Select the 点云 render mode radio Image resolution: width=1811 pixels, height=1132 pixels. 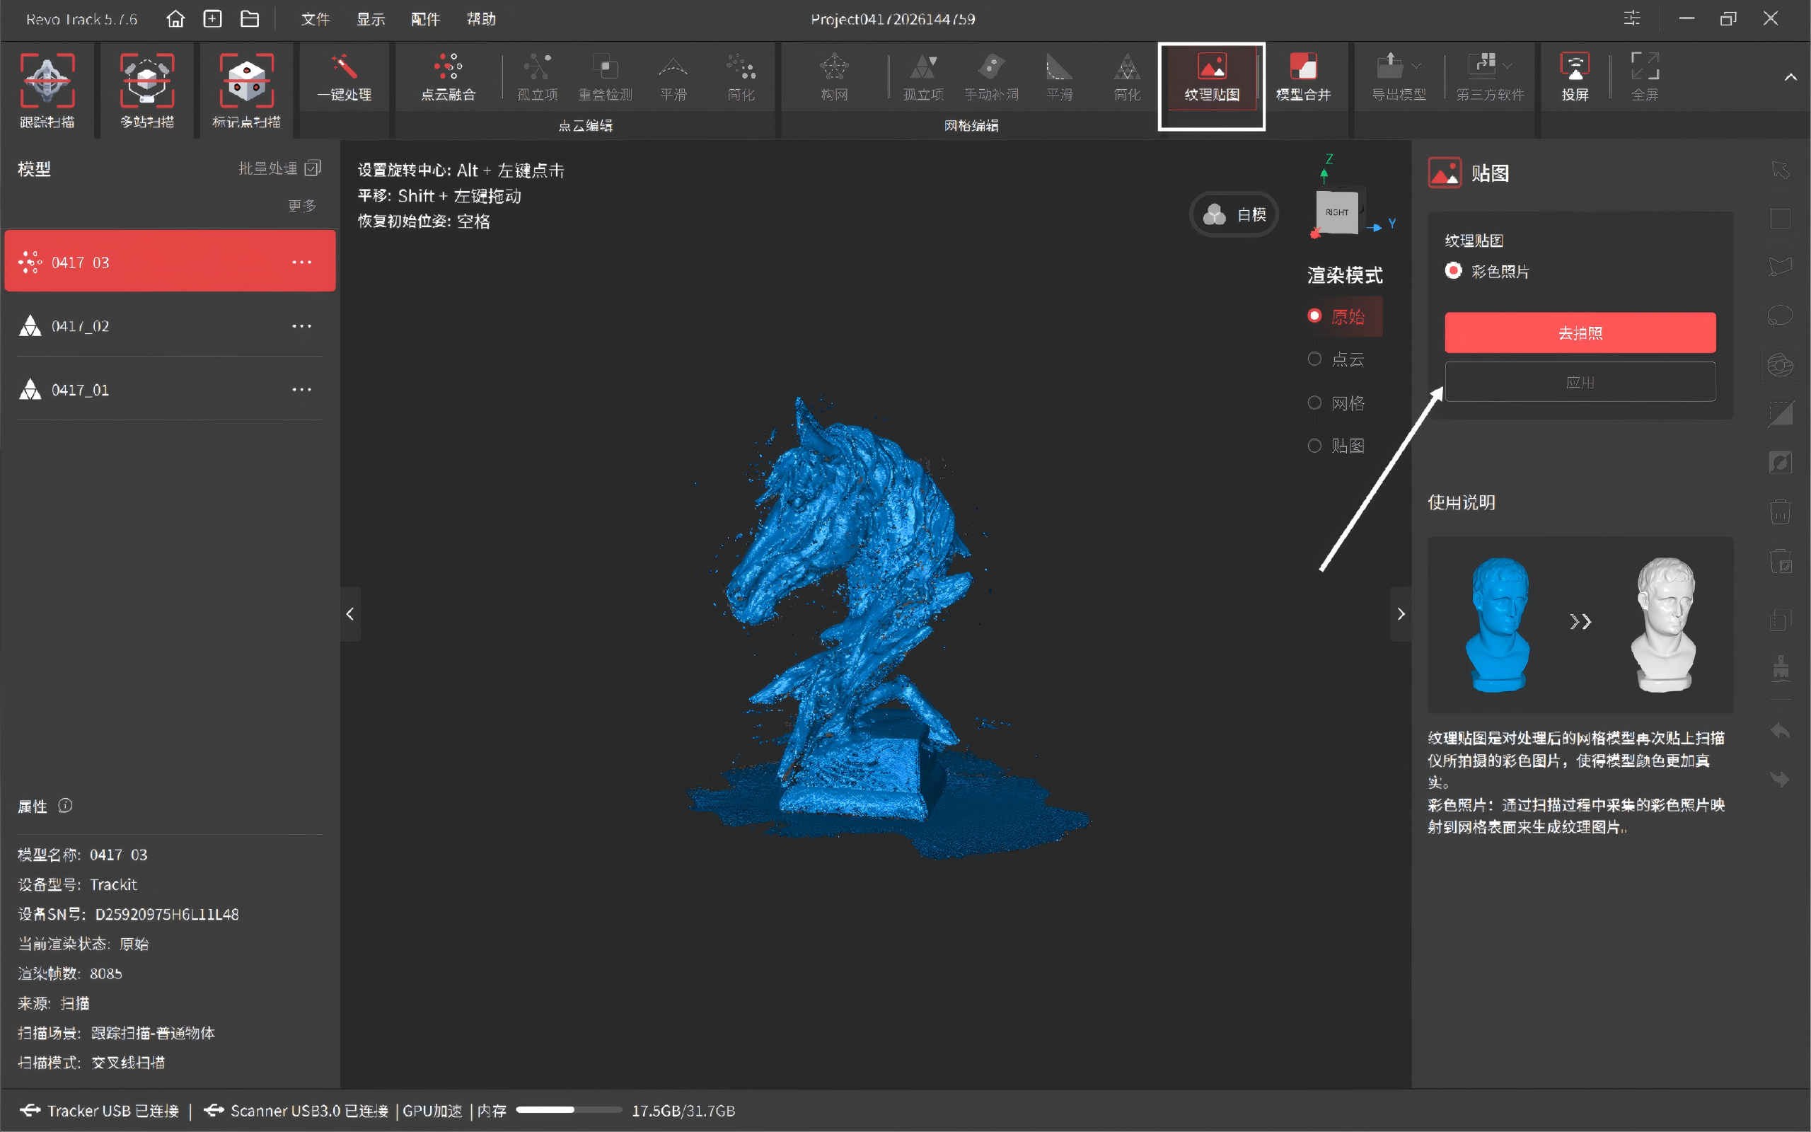[x=1314, y=359]
